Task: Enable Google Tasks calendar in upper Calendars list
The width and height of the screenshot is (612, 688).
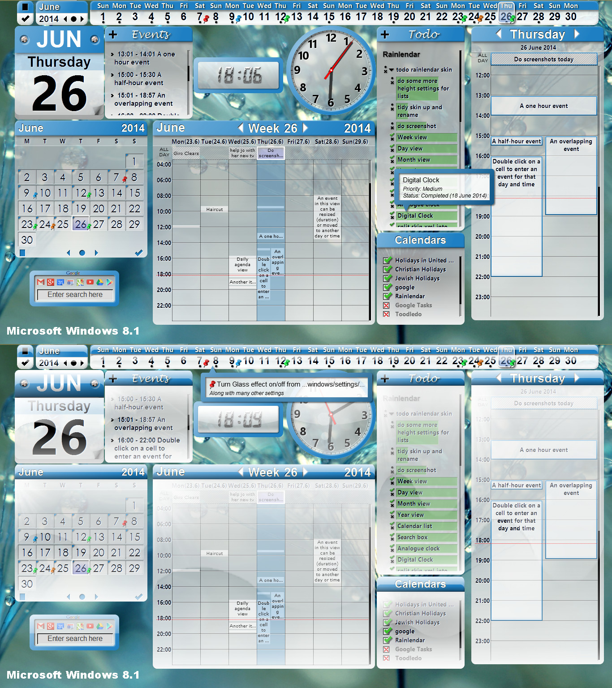Action: tap(386, 305)
